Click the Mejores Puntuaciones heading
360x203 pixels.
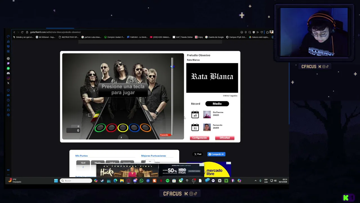[x=154, y=156]
